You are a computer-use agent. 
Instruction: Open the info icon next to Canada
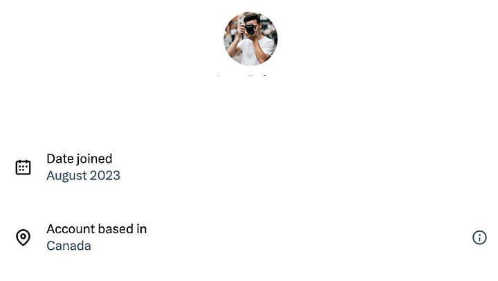point(479,237)
